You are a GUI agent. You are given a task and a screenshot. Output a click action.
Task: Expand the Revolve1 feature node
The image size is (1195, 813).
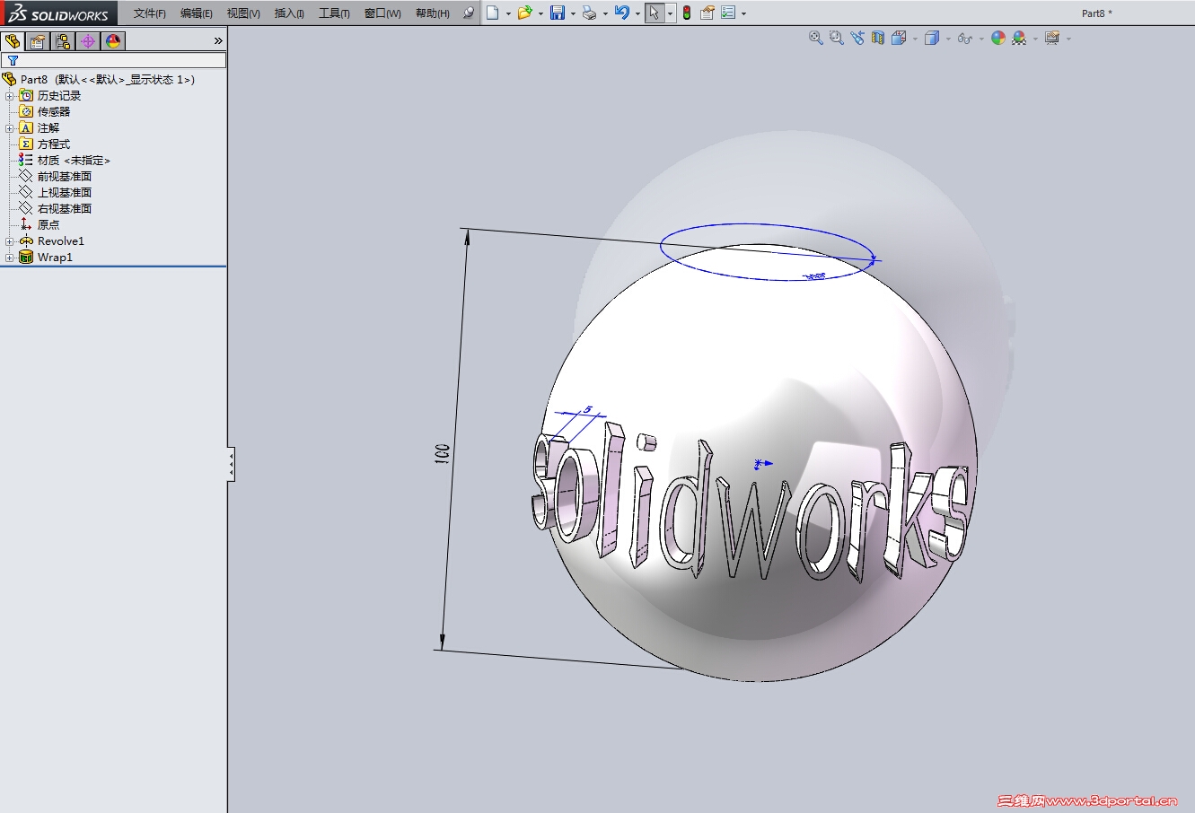coord(10,241)
